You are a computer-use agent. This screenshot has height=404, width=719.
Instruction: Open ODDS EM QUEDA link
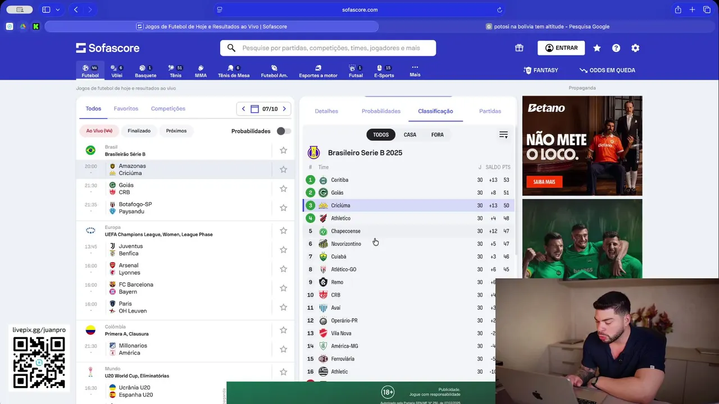point(607,70)
